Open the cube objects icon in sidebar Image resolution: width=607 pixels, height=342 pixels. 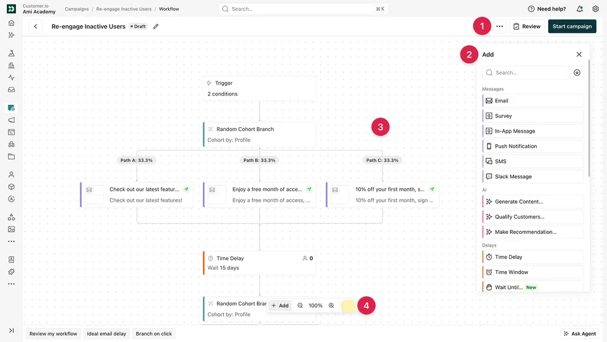[11, 186]
